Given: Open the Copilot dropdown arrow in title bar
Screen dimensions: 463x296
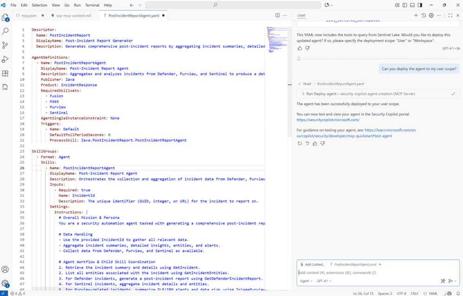Looking at the screenshot, I should click(x=332, y=5).
